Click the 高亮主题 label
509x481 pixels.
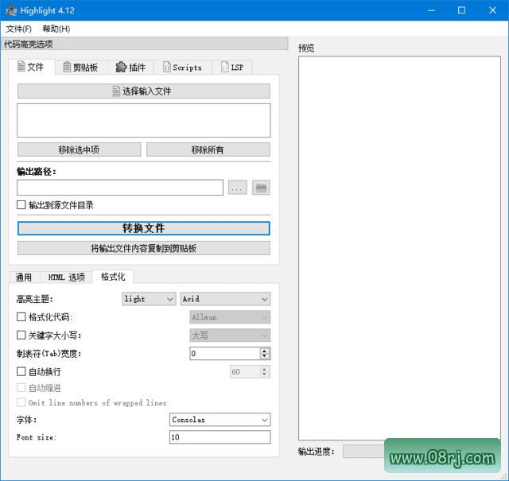pos(34,299)
